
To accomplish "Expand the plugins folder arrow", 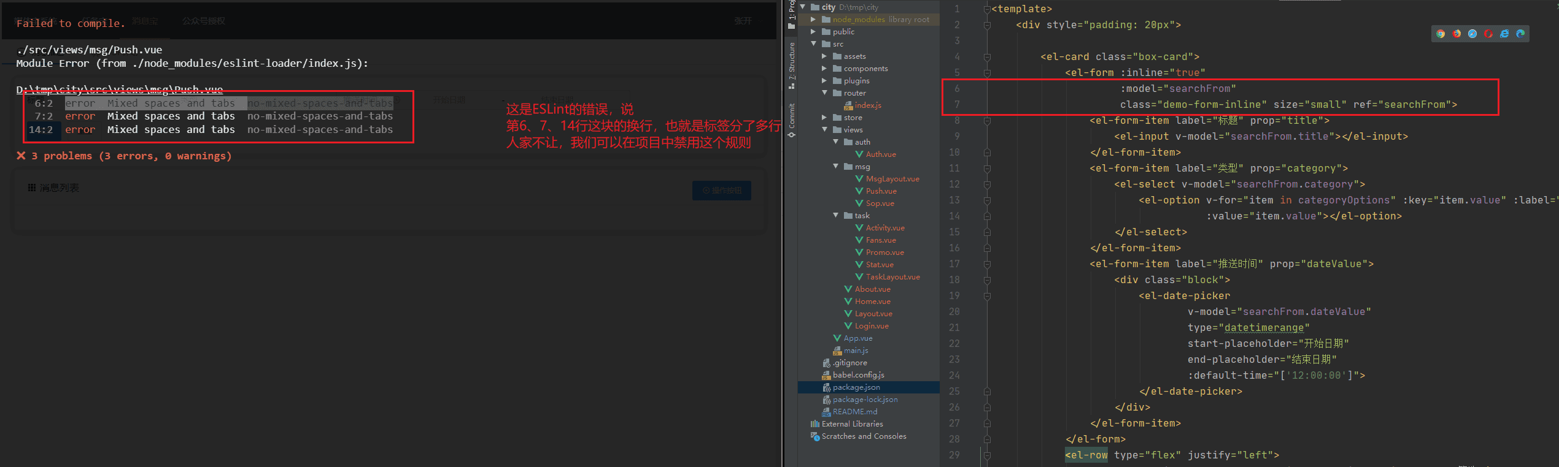I will [x=825, y=81].
